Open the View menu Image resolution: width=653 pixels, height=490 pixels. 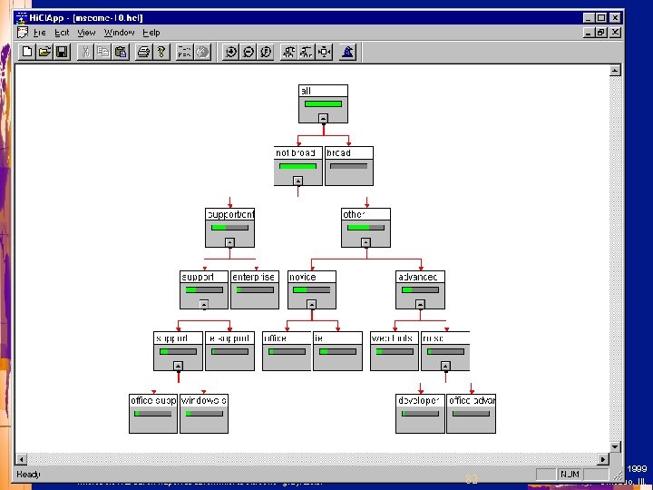(x=86, y=33)
